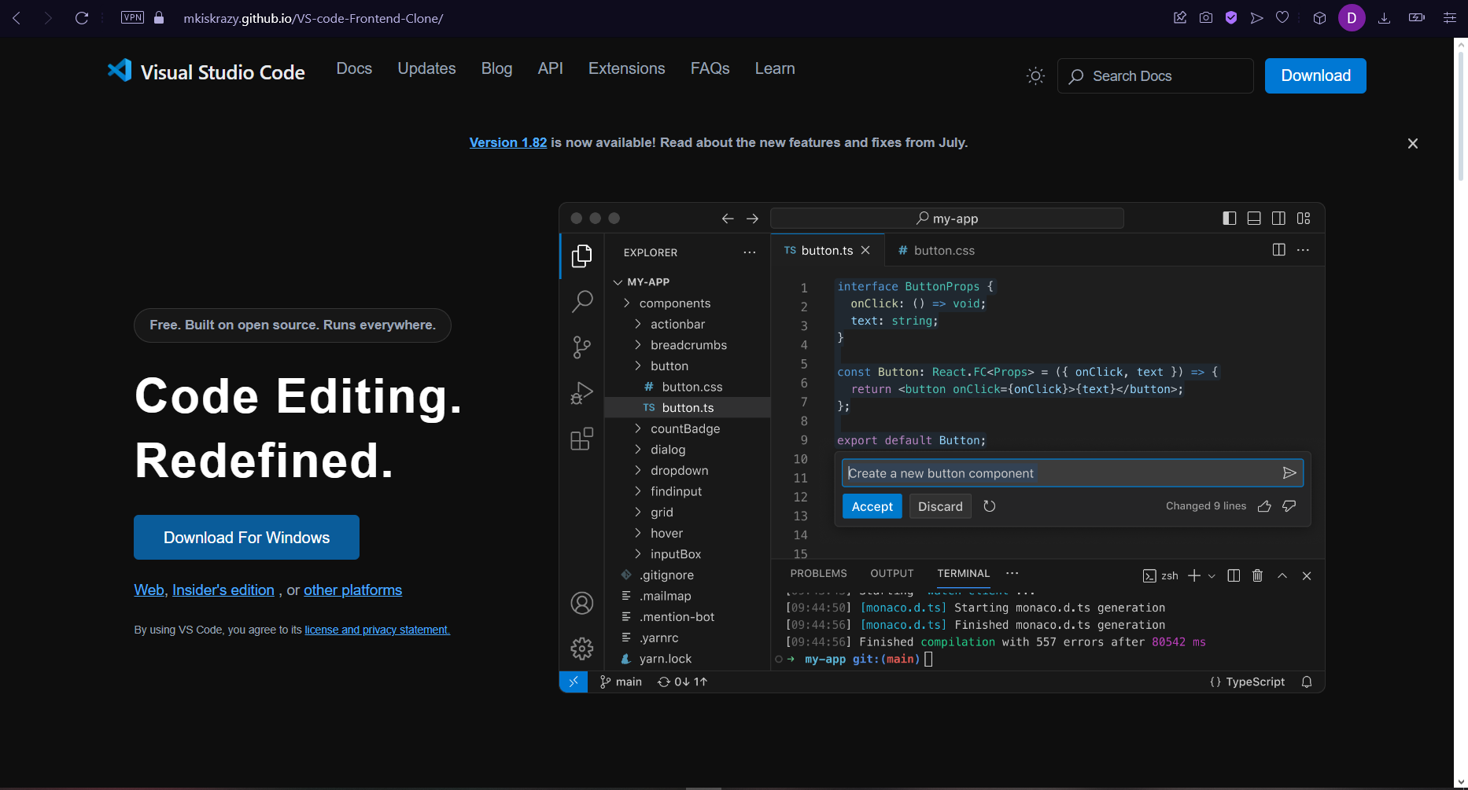Viewport: 1468px width, 790px height.
Task: Click the browser VPN badge
Action: pyautogui.click(x=132, y=17)
